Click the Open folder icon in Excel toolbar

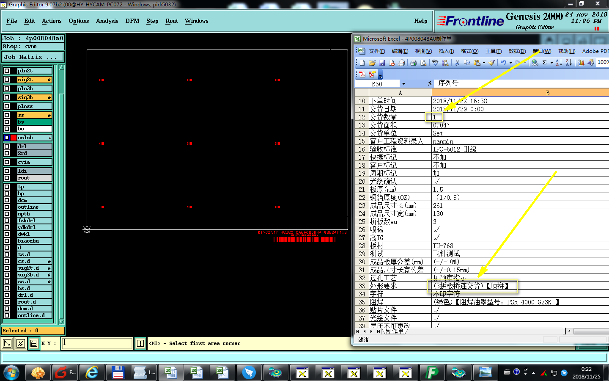pyautogui.click(x=372, y=63)
